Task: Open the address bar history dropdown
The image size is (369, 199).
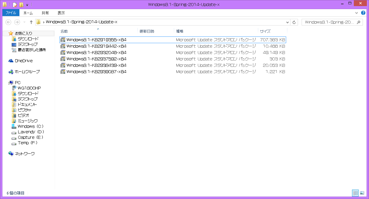Action: (288, 22)
